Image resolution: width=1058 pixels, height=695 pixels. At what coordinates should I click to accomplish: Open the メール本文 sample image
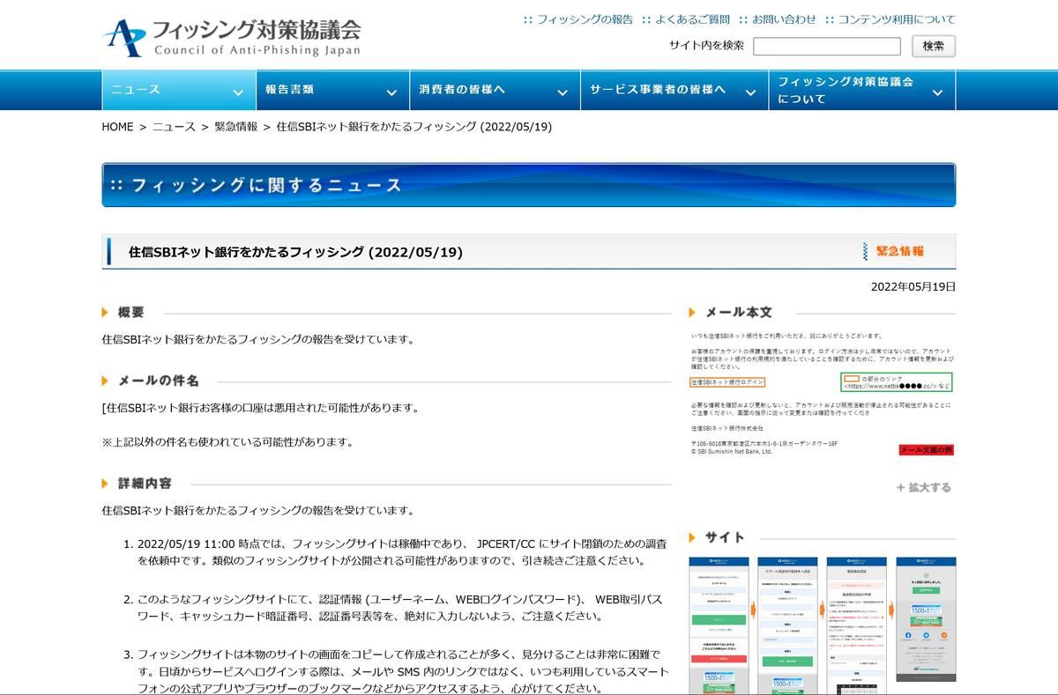pyautogui.click(x=822, y=393)
